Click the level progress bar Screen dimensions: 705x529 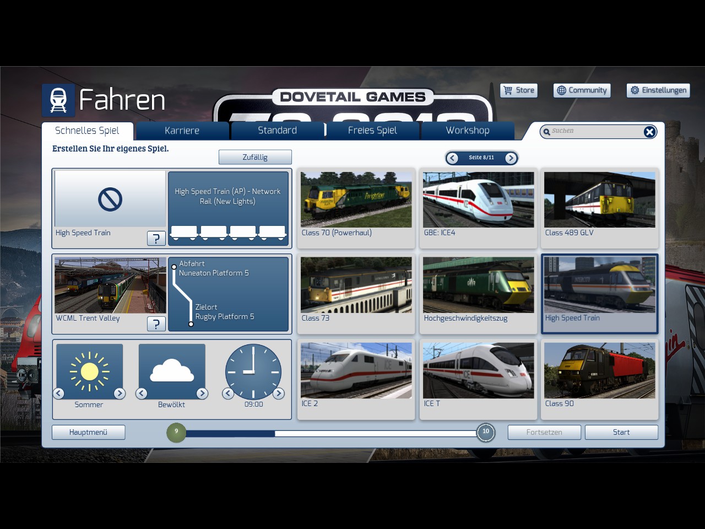click(x=330, y=434)
